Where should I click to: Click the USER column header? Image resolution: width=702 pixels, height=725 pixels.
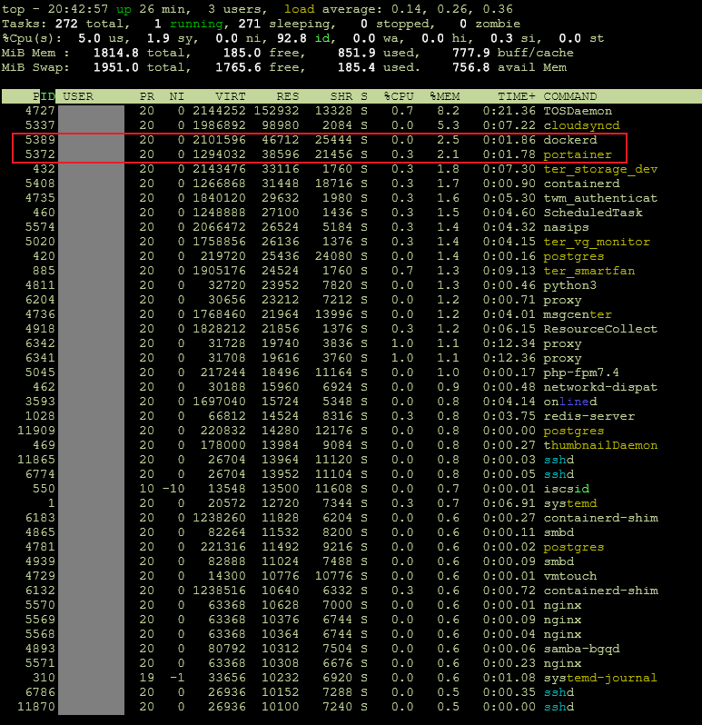pos(78,96)
